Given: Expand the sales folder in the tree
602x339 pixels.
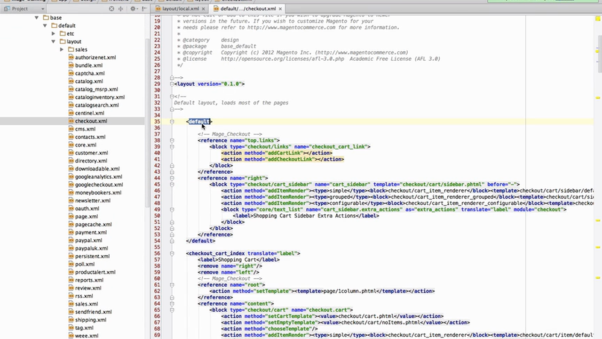Looking at the screenshot, I should [x=62, y=49].
